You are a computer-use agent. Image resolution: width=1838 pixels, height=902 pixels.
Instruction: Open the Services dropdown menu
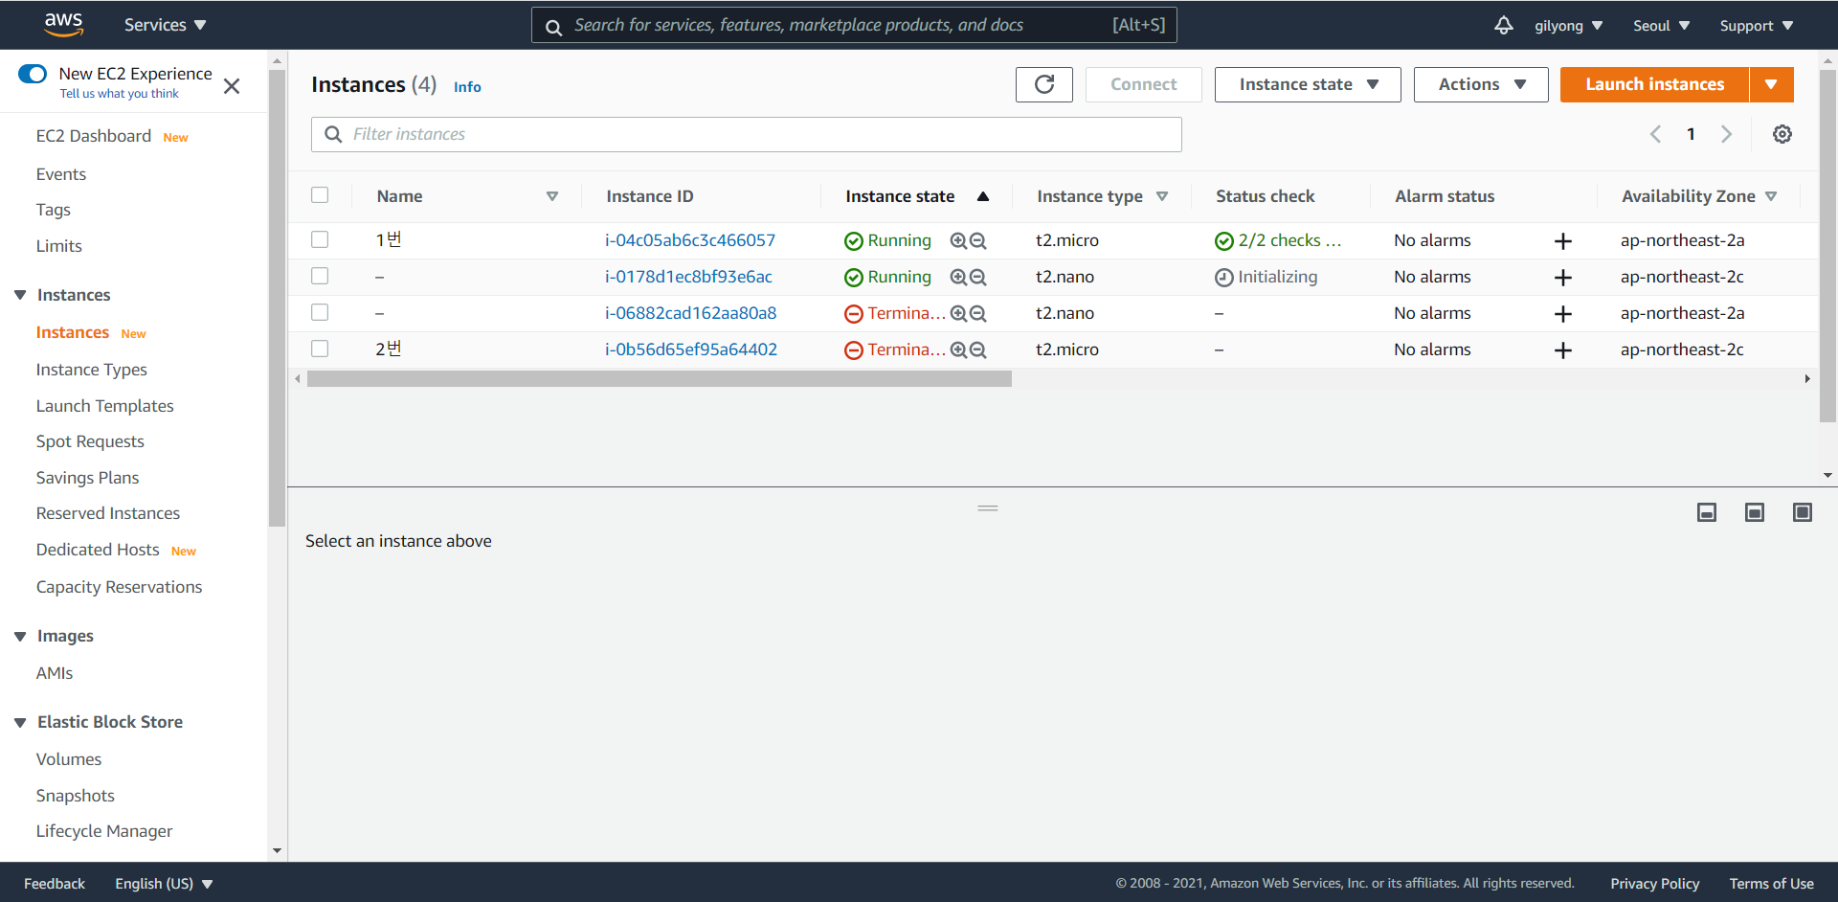click(165, 25)
